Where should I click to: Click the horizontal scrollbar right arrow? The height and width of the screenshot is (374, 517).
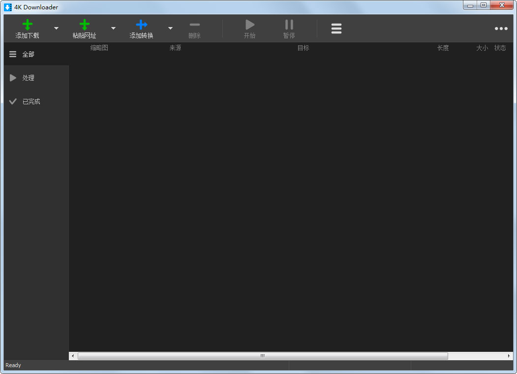click(509, 356)
